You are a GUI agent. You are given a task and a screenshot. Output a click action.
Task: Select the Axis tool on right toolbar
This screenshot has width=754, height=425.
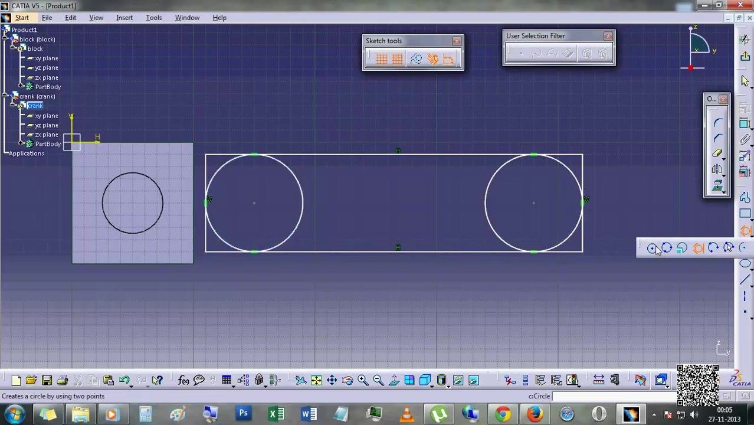[745, 297]
